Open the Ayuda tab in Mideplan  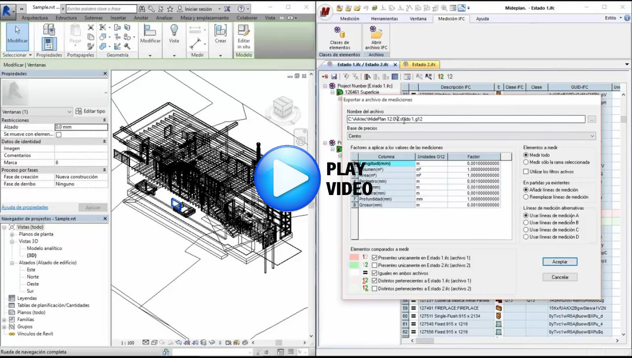click(x=482, y=18)
